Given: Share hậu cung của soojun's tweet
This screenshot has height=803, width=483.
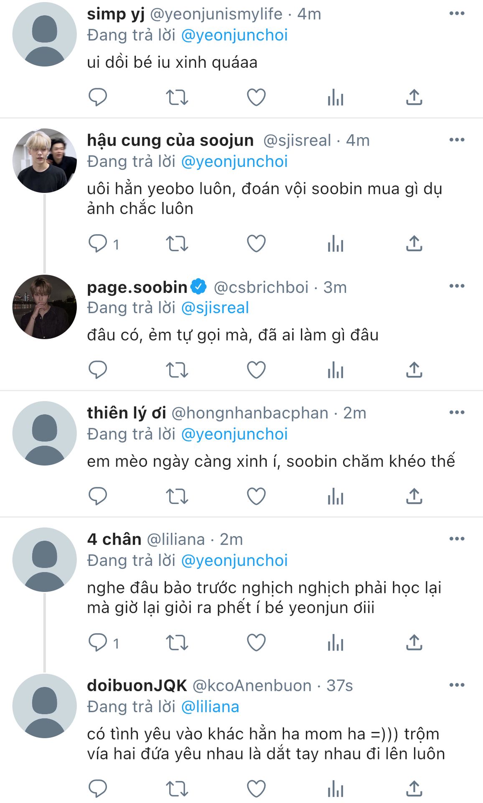Looking at the screenshot, I should click(414, 243).
